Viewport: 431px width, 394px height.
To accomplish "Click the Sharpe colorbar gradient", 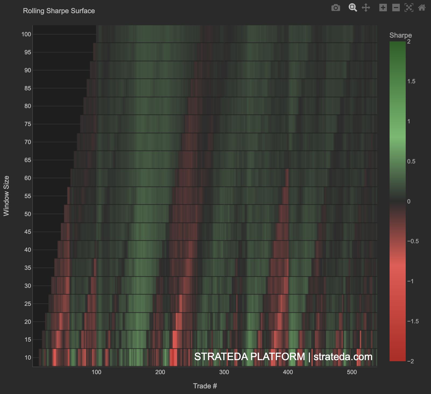I will pos(397,202).
